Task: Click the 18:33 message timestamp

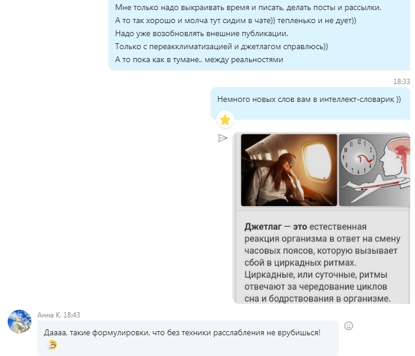Action: coord(401,82)
